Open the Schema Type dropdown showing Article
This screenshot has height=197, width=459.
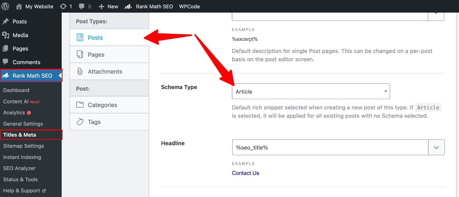311,91
